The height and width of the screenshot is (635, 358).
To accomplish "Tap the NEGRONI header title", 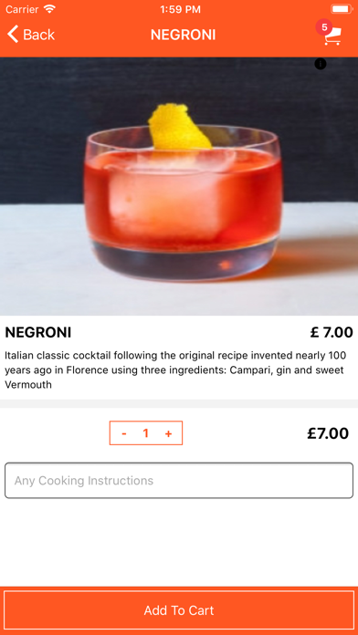I will [x=183, y=35].
